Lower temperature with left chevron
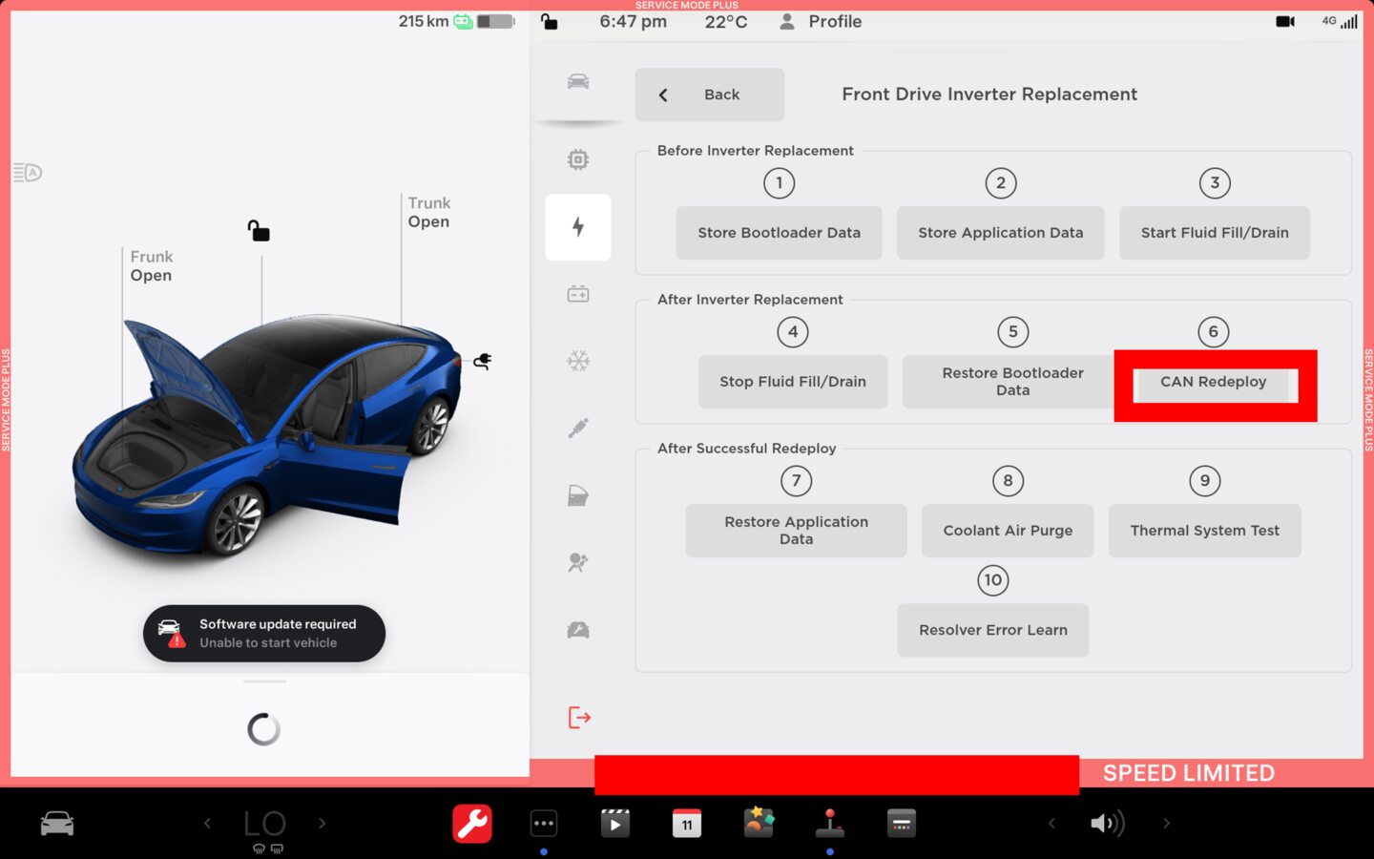The width and height of the screenshot is (1374, 859). pyautogui.click(x=207, y=823)
